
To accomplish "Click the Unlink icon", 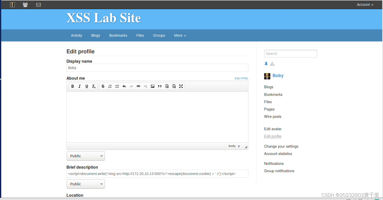I will (145, 86).
